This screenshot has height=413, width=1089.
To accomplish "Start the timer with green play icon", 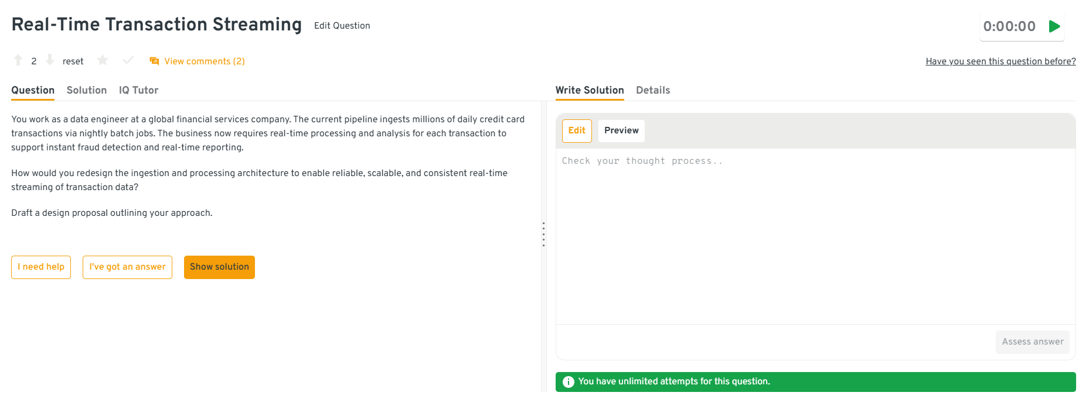I will [x=1054, y=26].
